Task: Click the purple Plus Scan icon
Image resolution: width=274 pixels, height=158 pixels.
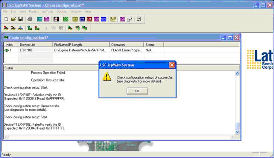Action: 47,19
